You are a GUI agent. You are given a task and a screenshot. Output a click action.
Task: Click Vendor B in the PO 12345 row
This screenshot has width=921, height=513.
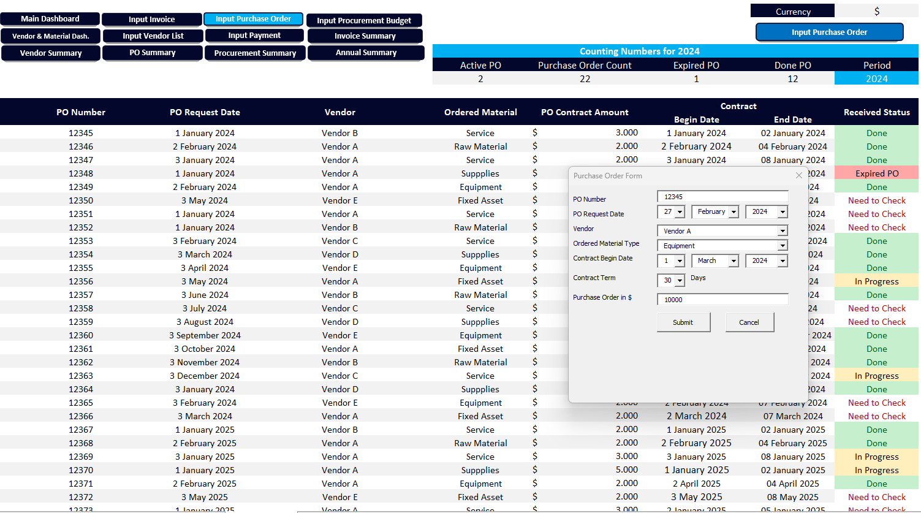click(339, 133)
